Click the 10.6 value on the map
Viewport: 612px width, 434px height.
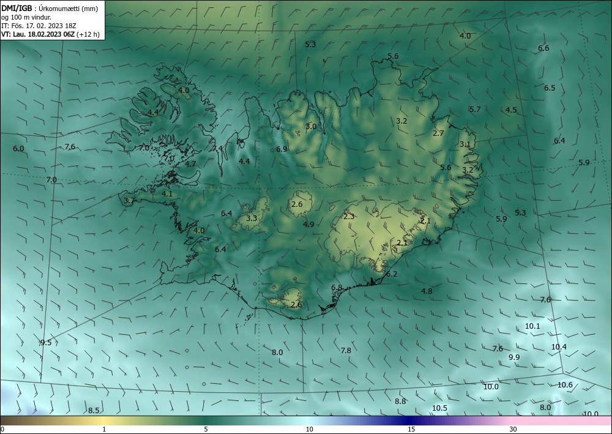565,385
